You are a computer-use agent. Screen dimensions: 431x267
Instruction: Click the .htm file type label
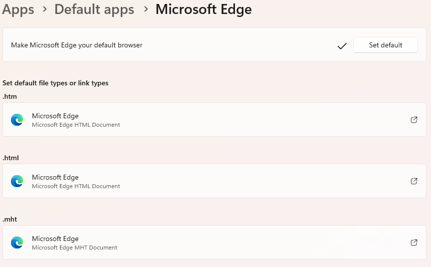tap(9, 96)
